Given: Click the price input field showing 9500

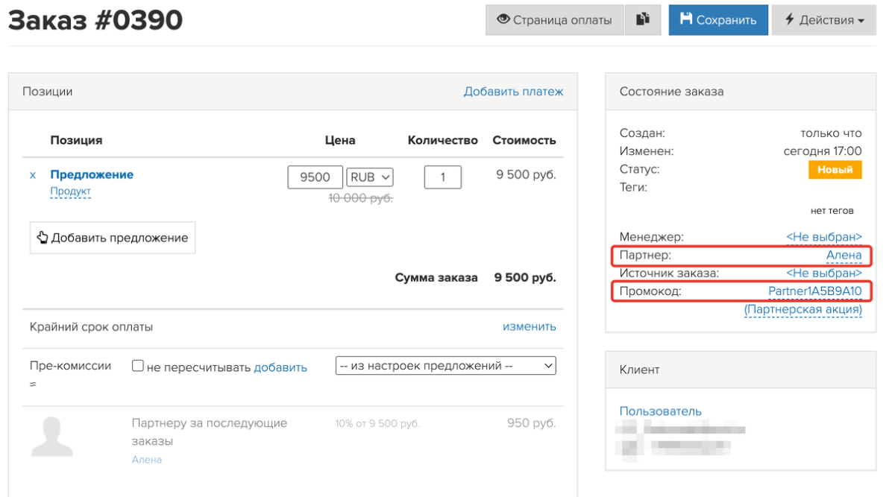Looking at the screenshot, I should 315,177.
